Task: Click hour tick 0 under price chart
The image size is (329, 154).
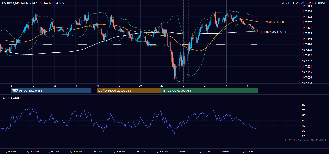Action: click(x=183, y=86)
